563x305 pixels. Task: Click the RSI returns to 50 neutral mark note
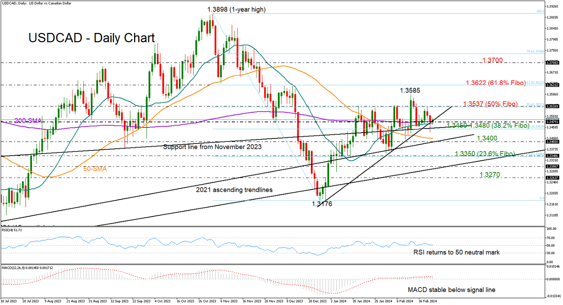[457, 252]
